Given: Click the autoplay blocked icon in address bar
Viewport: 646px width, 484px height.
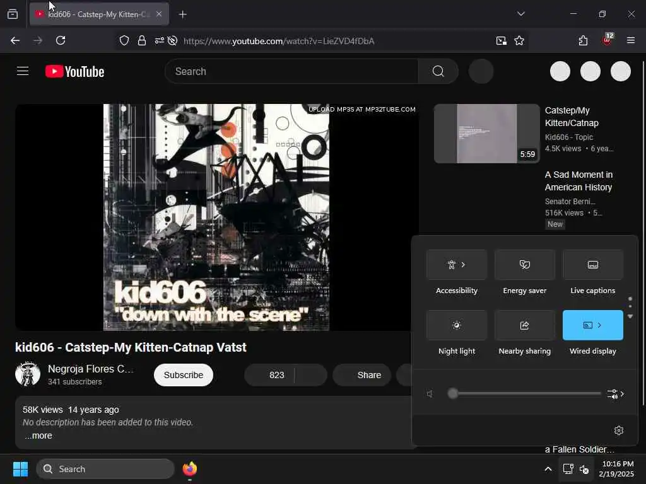Looking at the screenshot, I should [x=173, y=40].
